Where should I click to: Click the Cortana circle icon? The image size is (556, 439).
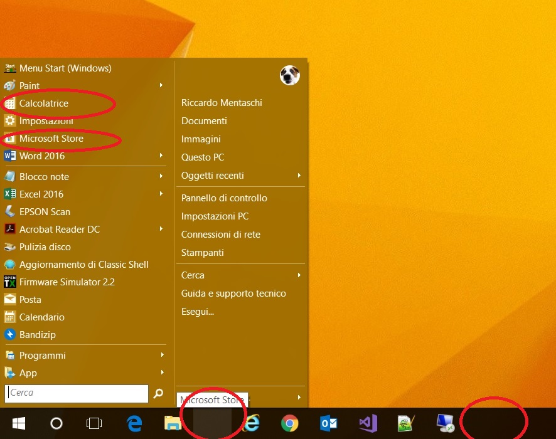[56, 423]
